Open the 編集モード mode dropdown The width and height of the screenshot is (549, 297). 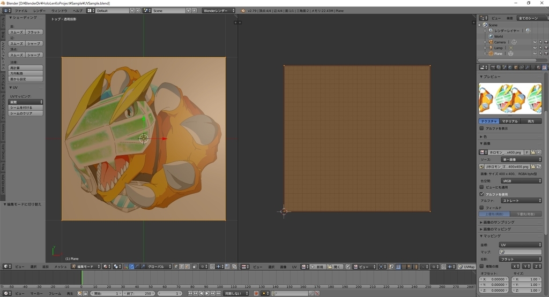point(86,266)
